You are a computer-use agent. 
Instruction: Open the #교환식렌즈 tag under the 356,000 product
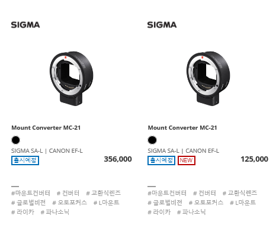103,193
